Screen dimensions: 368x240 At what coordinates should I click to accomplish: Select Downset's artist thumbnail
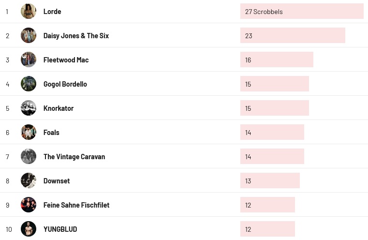pyautogui.click(x=29, y=180)
